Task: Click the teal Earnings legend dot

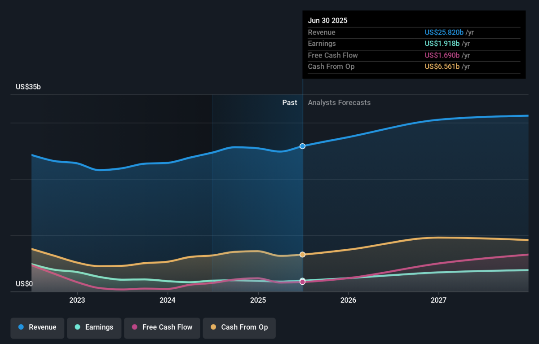Action: point(77,327)
